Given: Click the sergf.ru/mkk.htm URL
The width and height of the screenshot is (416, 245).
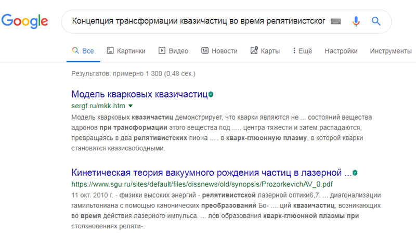Looking at the screenshot, I should (98, 106).
